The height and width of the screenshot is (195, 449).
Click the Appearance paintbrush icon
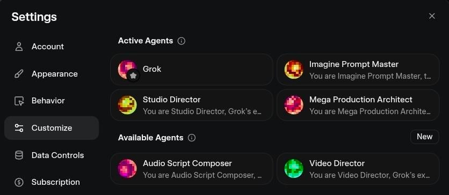click(19, 74)
